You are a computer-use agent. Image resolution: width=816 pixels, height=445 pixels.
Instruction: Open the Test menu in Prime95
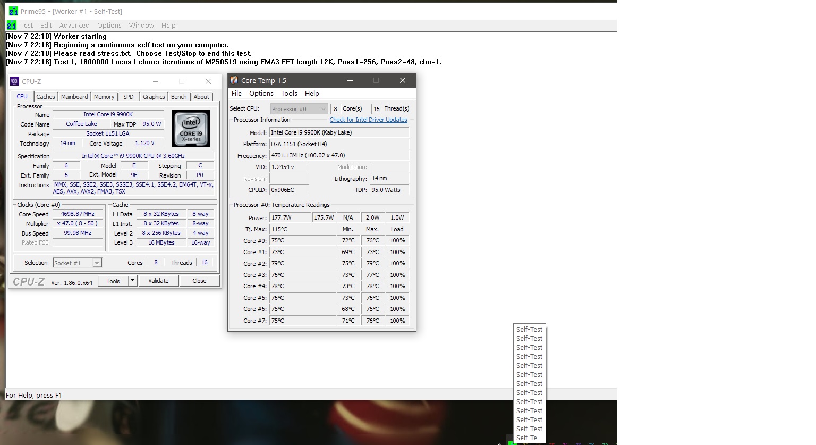(x=27, y=25)
